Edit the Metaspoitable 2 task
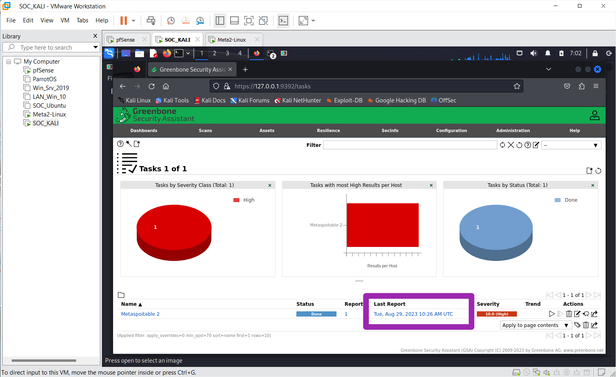The width and height of the screenshot is (616, 377). point(577,314)
